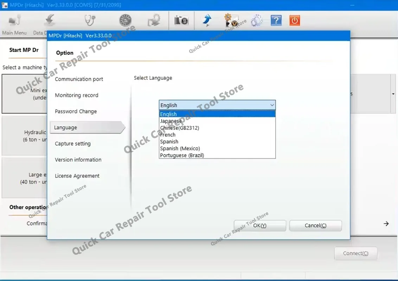Select the Language option tab
The image size is (398, 281).
(x=88, y=128)
